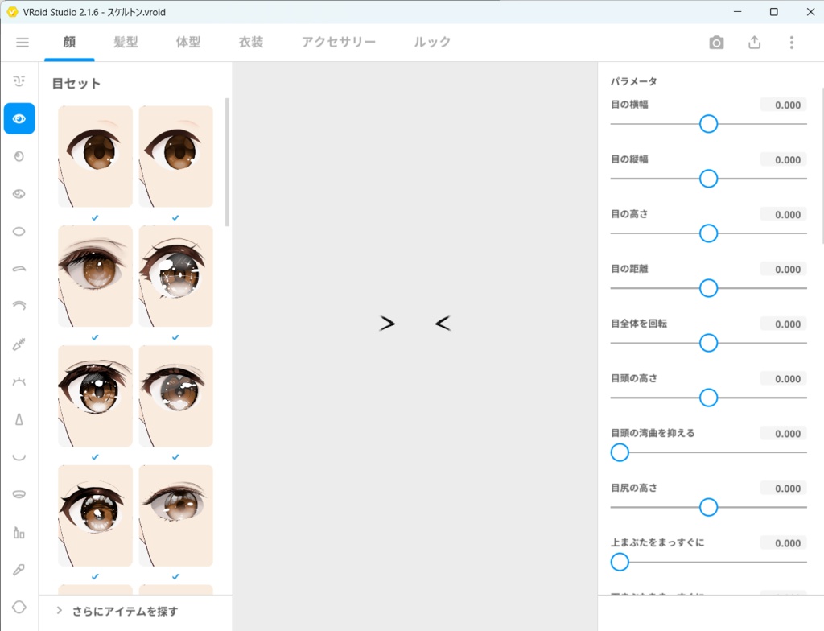Screen dimensions: 824x631
Task: Open the Eyebrow category icon
Action: click(19, 269)
